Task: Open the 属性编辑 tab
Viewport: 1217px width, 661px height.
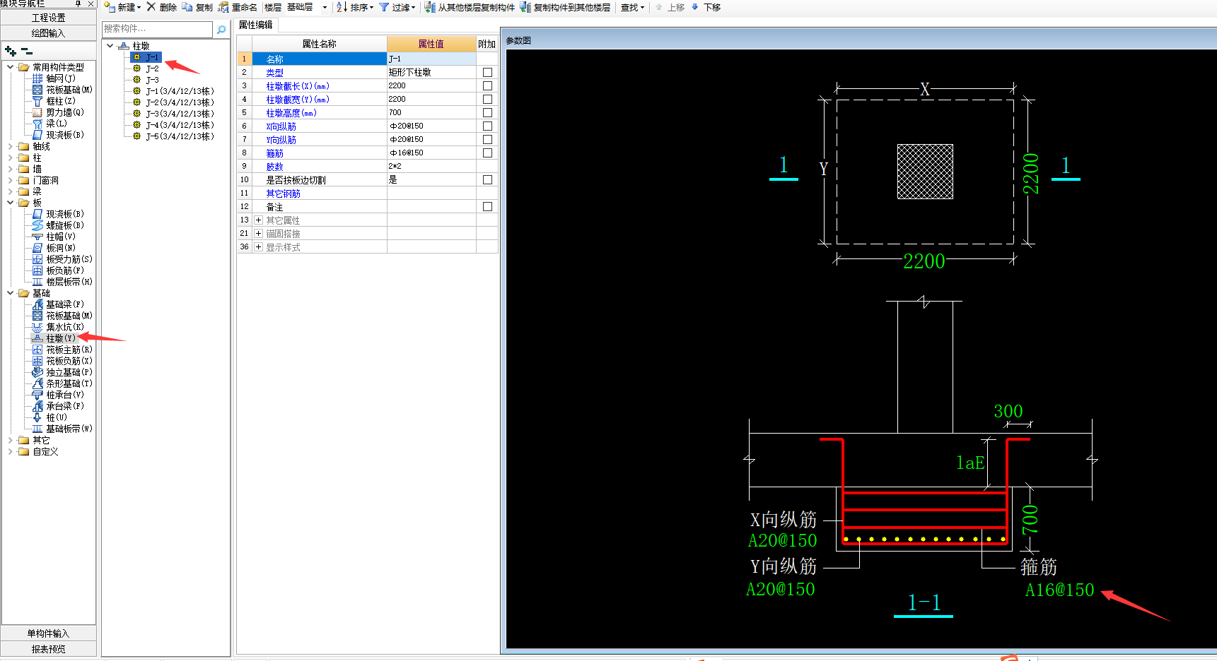Action: coord(255,25)
